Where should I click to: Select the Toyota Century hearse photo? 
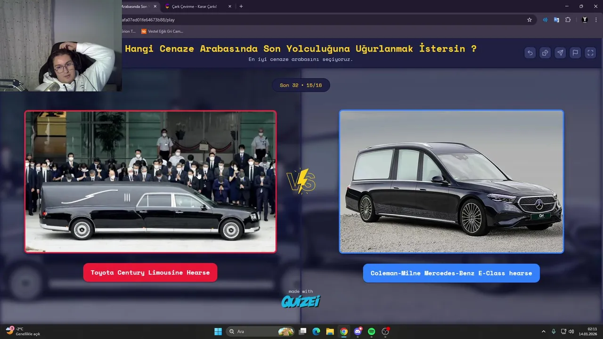(x=150, y=182)
